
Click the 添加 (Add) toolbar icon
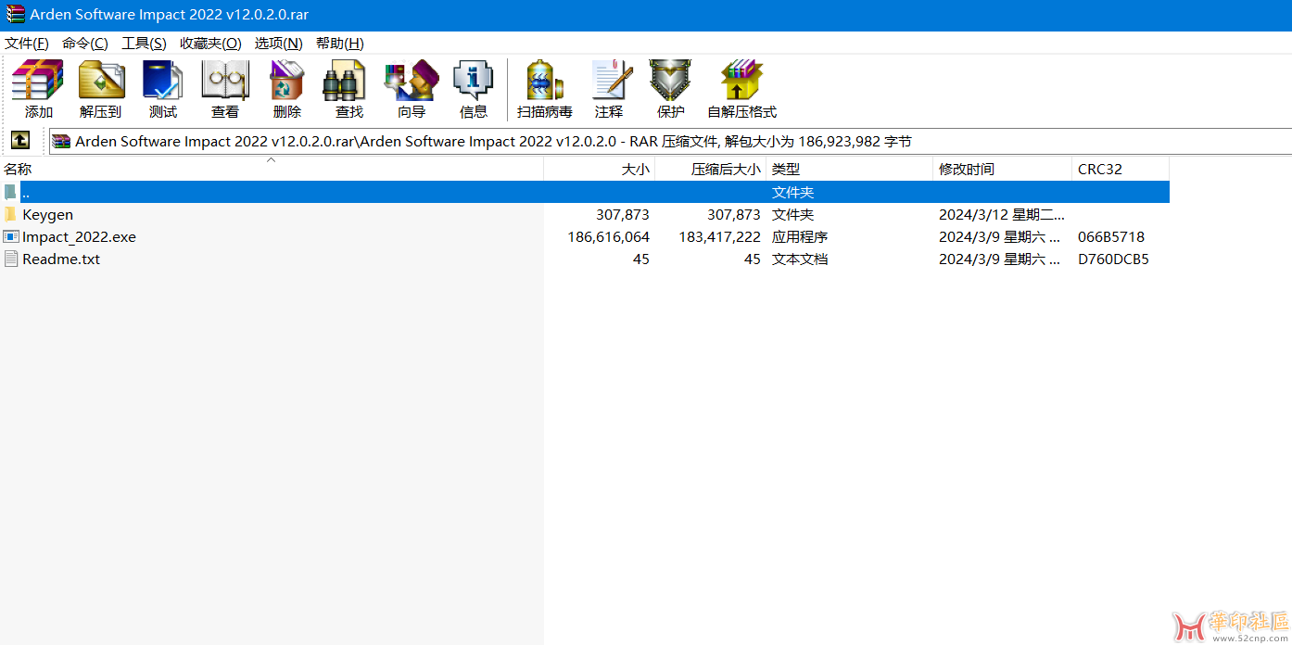(x=38, y=81)
